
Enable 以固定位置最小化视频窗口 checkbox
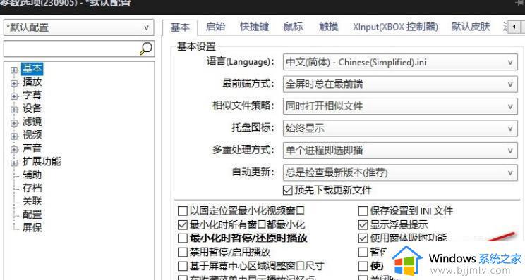183,211
